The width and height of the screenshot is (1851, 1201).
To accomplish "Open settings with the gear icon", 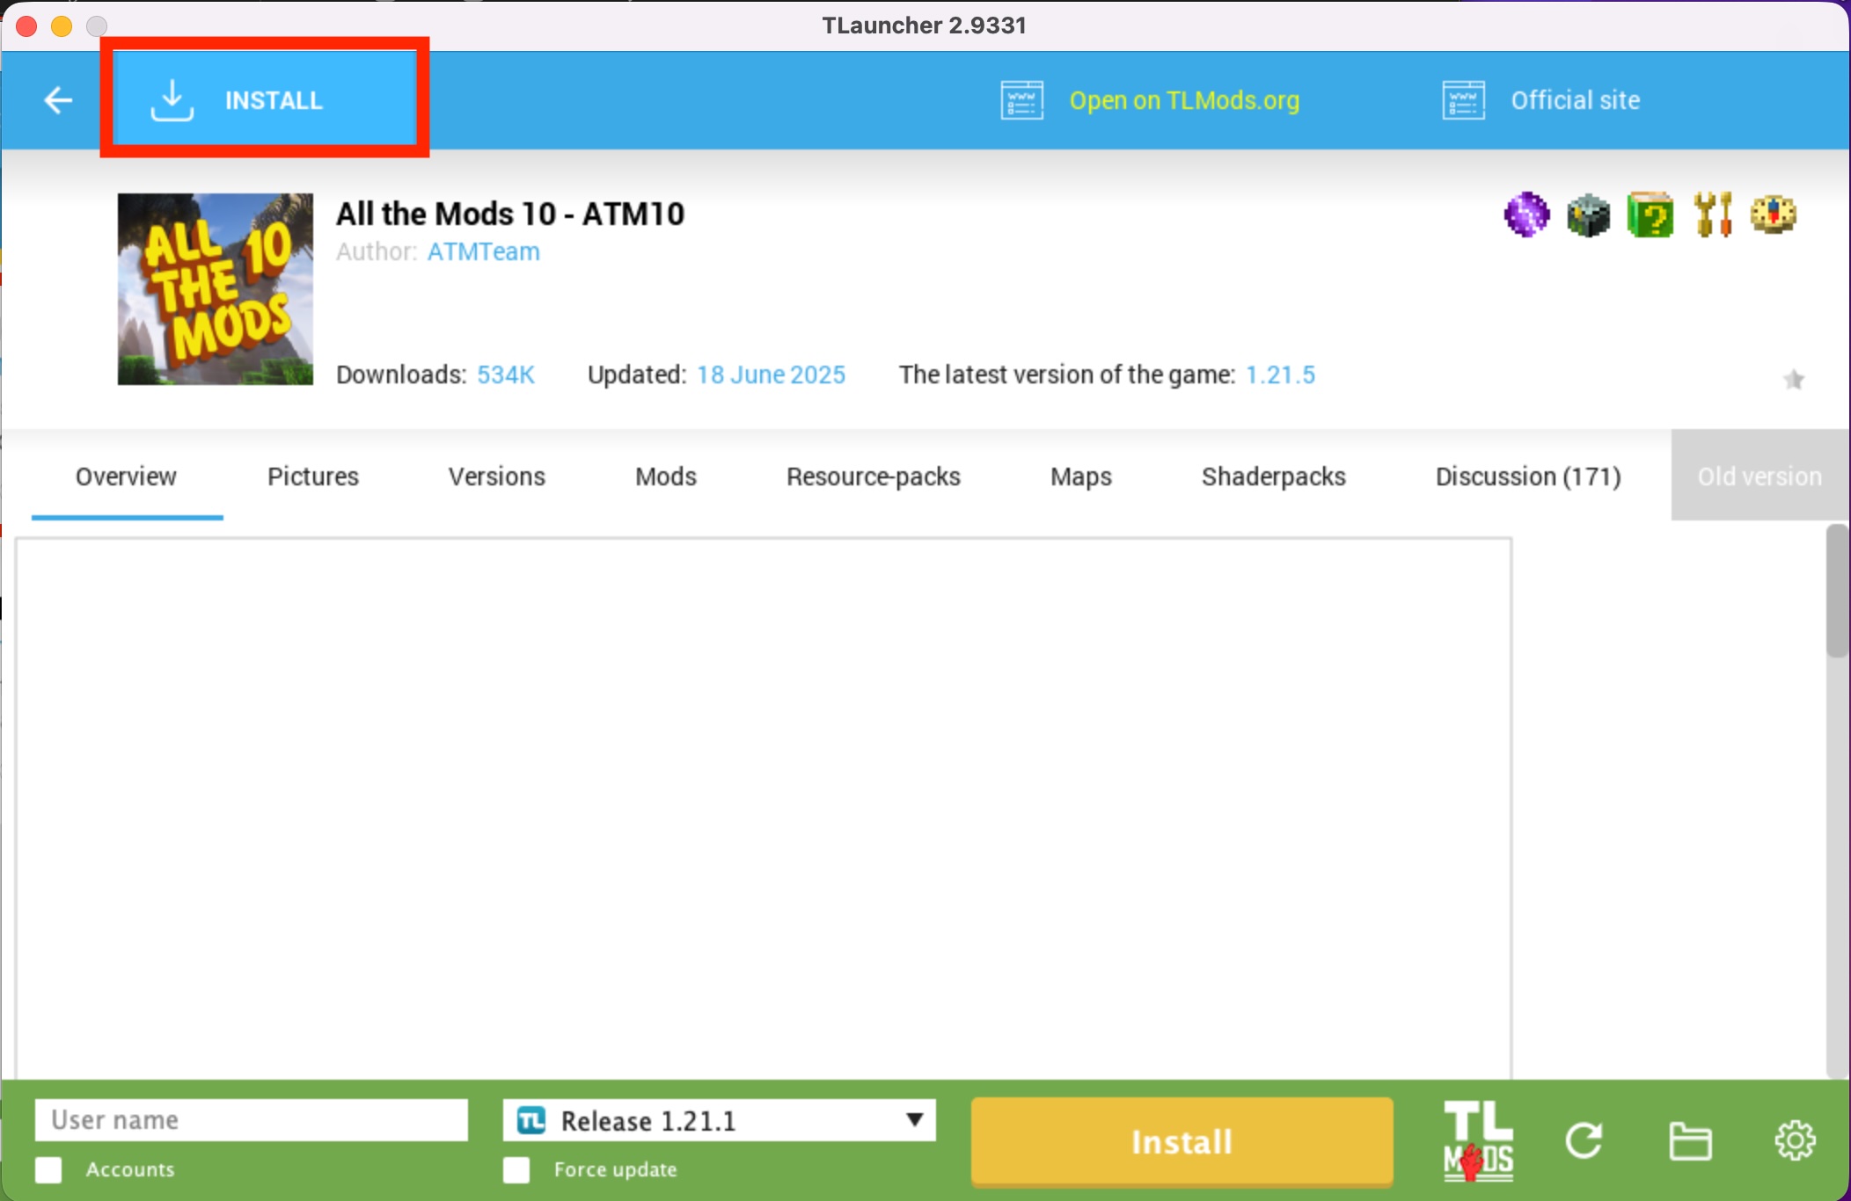I will (1795, 1141).
